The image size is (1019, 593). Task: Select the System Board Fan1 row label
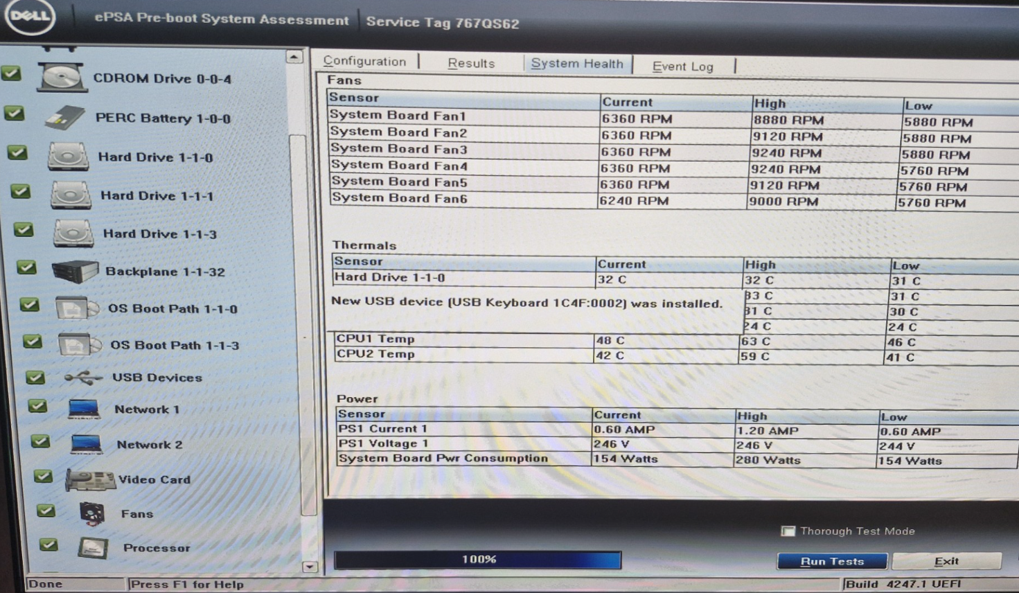(x=398, y=115)
